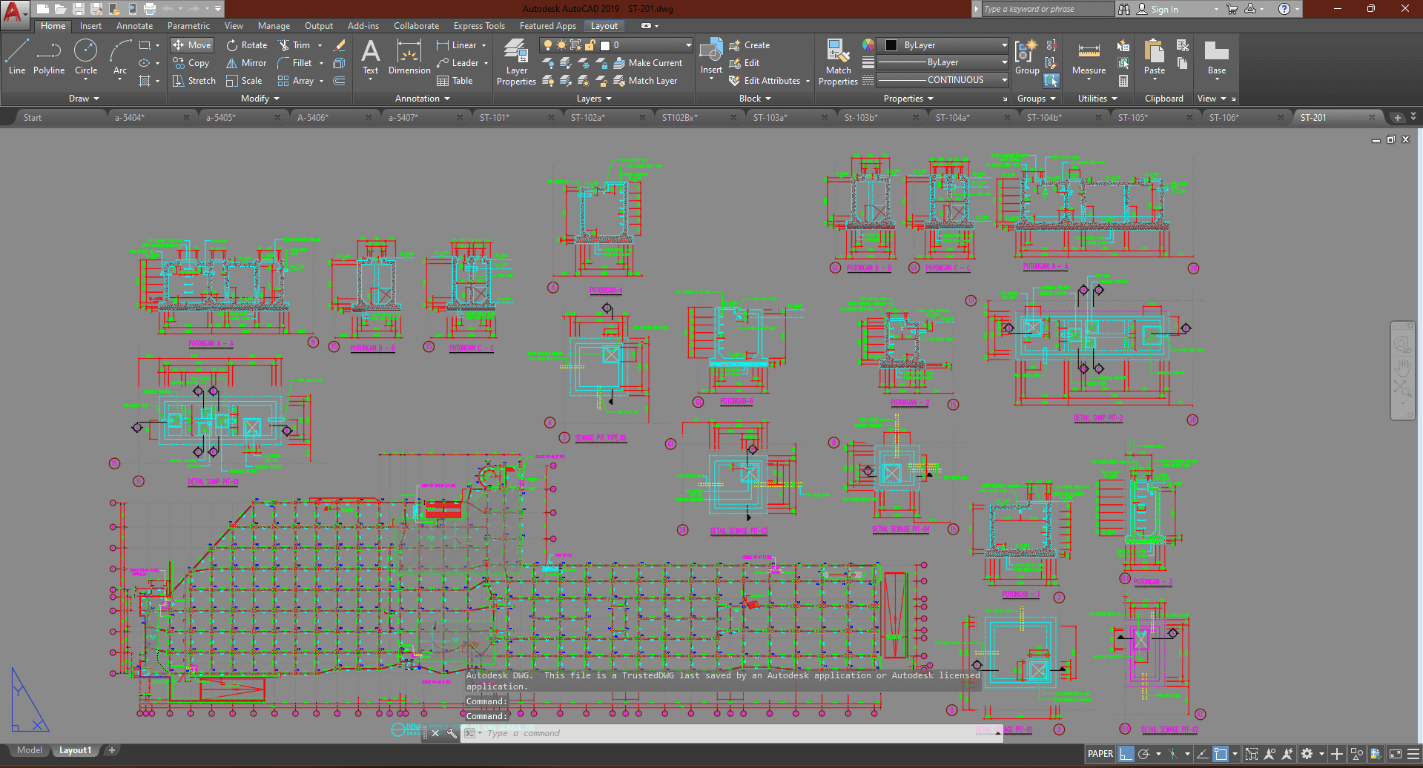Toggle PAPER space button
Viewport: 1423px width, 768px height.
tap(1100, 754)
